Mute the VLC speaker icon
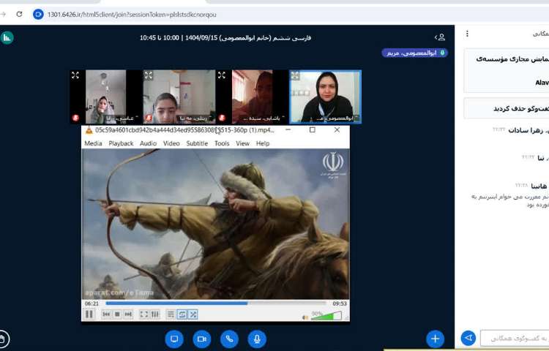Screen dimensions: 549x351 coord(305,316)
